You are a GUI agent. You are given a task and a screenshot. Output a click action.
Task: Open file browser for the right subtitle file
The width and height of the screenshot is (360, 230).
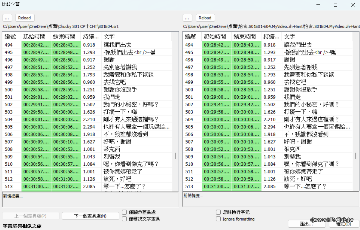tap(187, 18)
